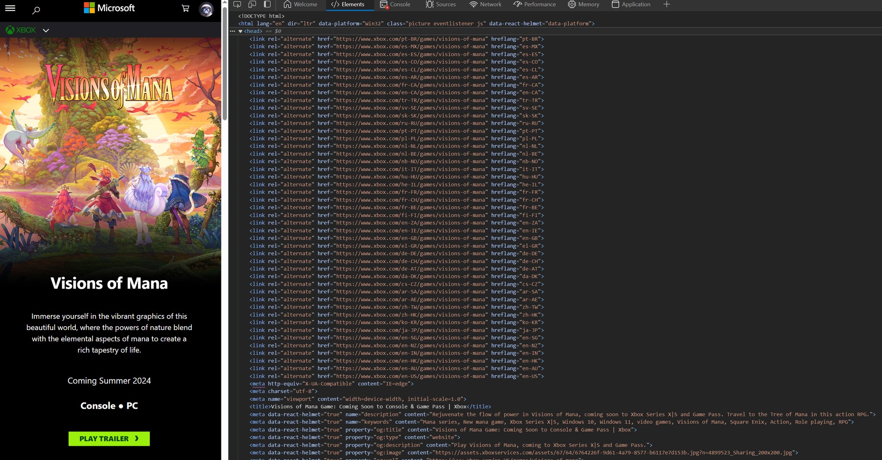This screenshot has width=882, height=460.
Task: Select the og:title meta line
Action: tap(443, 430)
